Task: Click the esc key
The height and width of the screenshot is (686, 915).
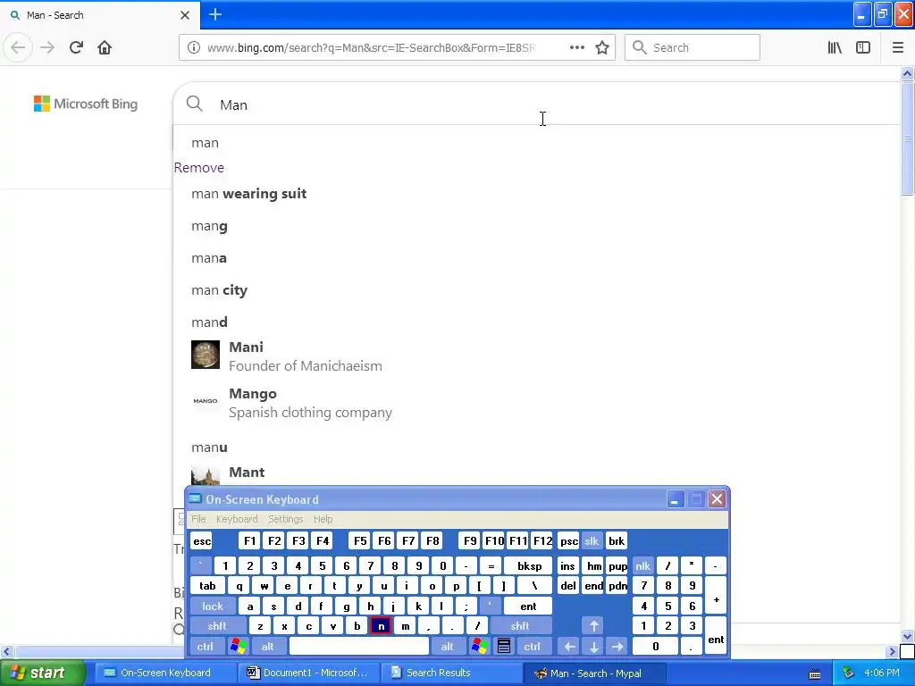Action: click(202, 540)
